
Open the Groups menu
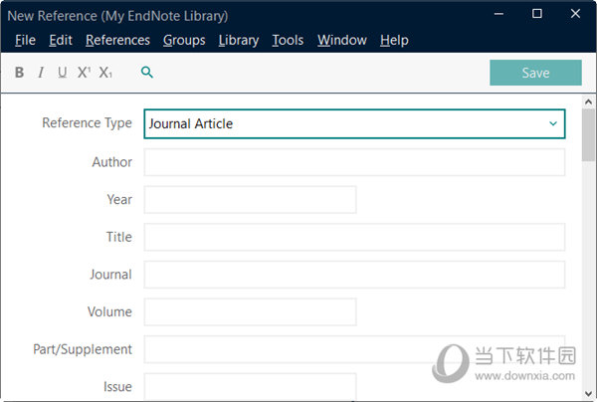coord(184,40)
